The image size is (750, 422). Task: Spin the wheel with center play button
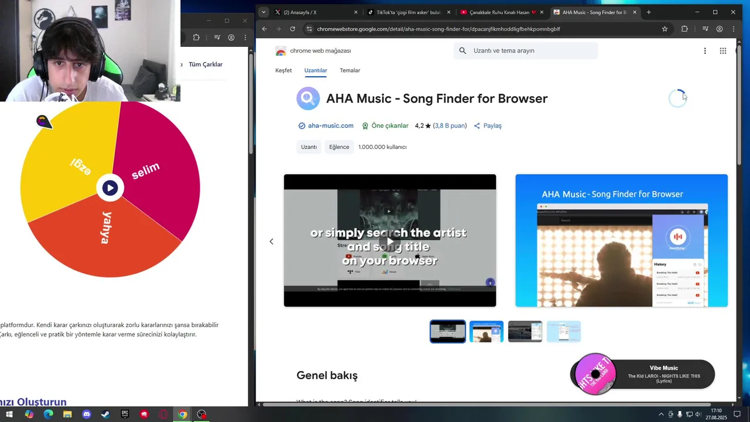[110, 188]
